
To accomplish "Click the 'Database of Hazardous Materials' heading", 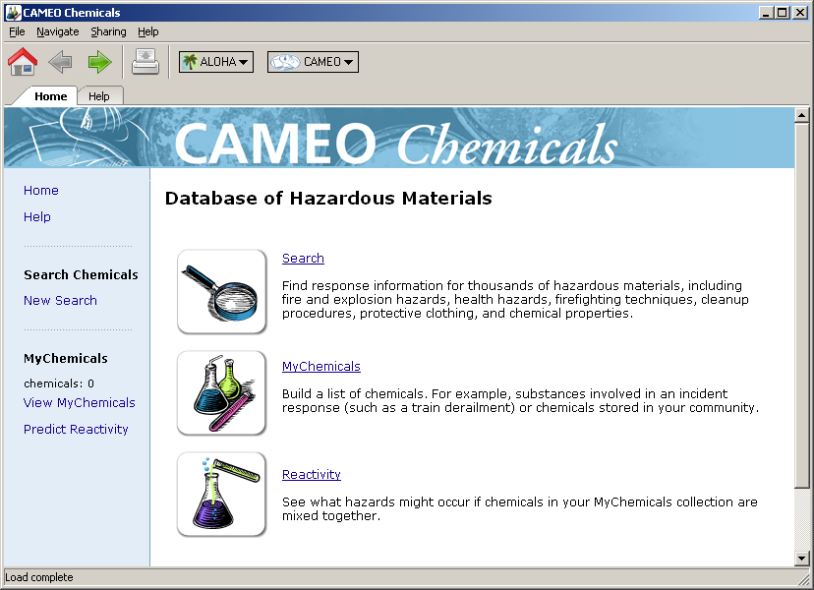I will point(328,199).
